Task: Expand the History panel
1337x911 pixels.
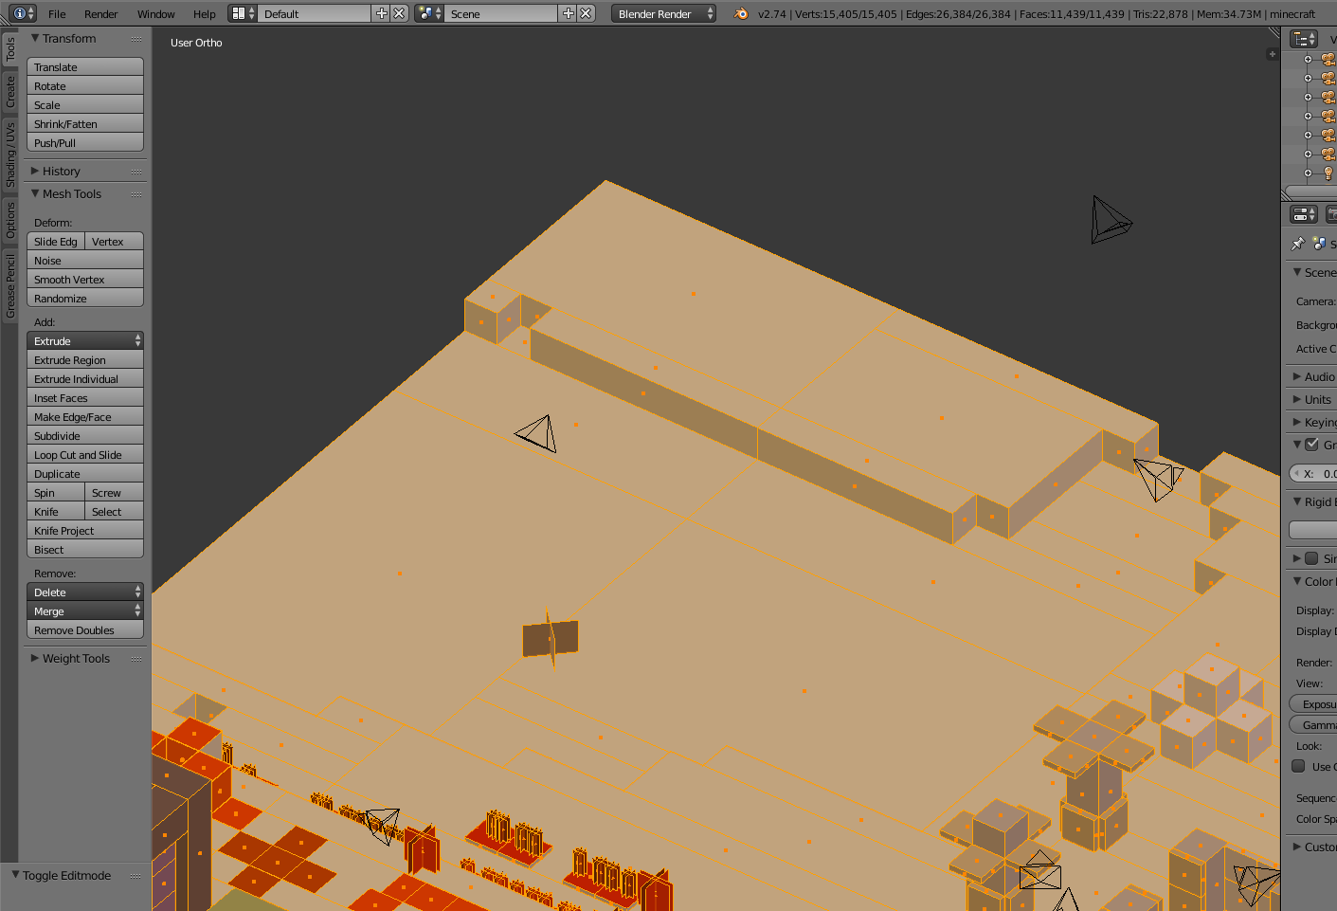Action: pos(61,172)
